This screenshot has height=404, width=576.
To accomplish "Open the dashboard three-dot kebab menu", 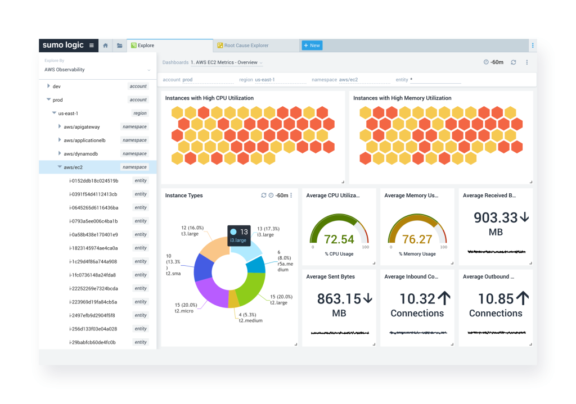I will [526, 62].
